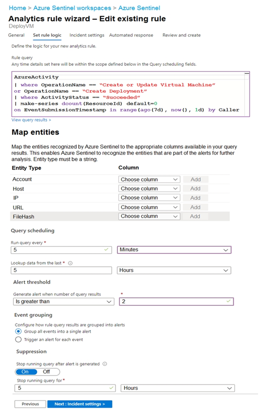Click Add button for URL entity
The width and height of the screenshot is (259, 411).
click(x=196, y=207)
